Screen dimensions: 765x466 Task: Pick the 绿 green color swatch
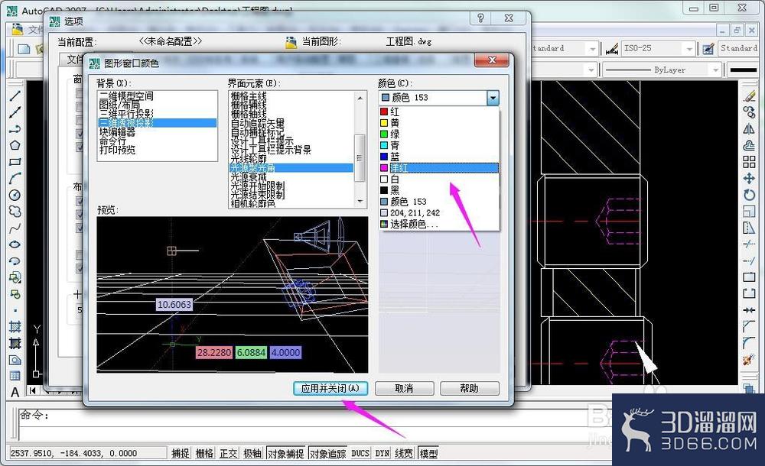384,134
